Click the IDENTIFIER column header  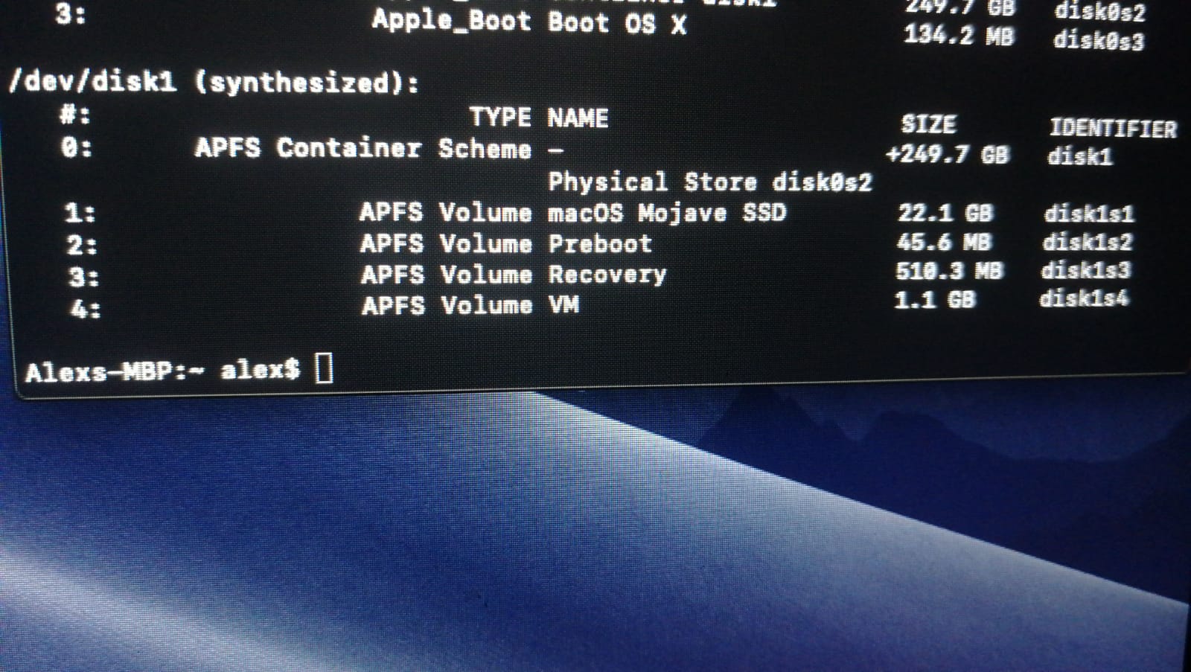[x=1113, y=129]
